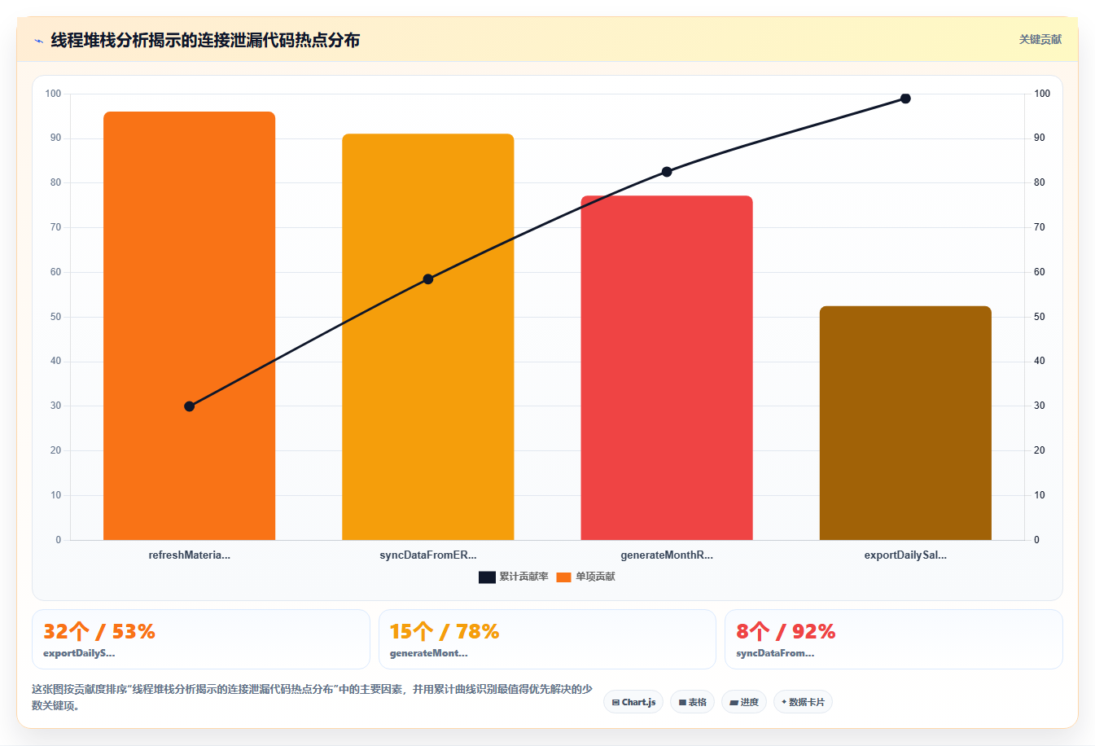This screenshot has width=1095, height=746.
Task: Open the 15个 / 78% stat card
Action: 547,639
